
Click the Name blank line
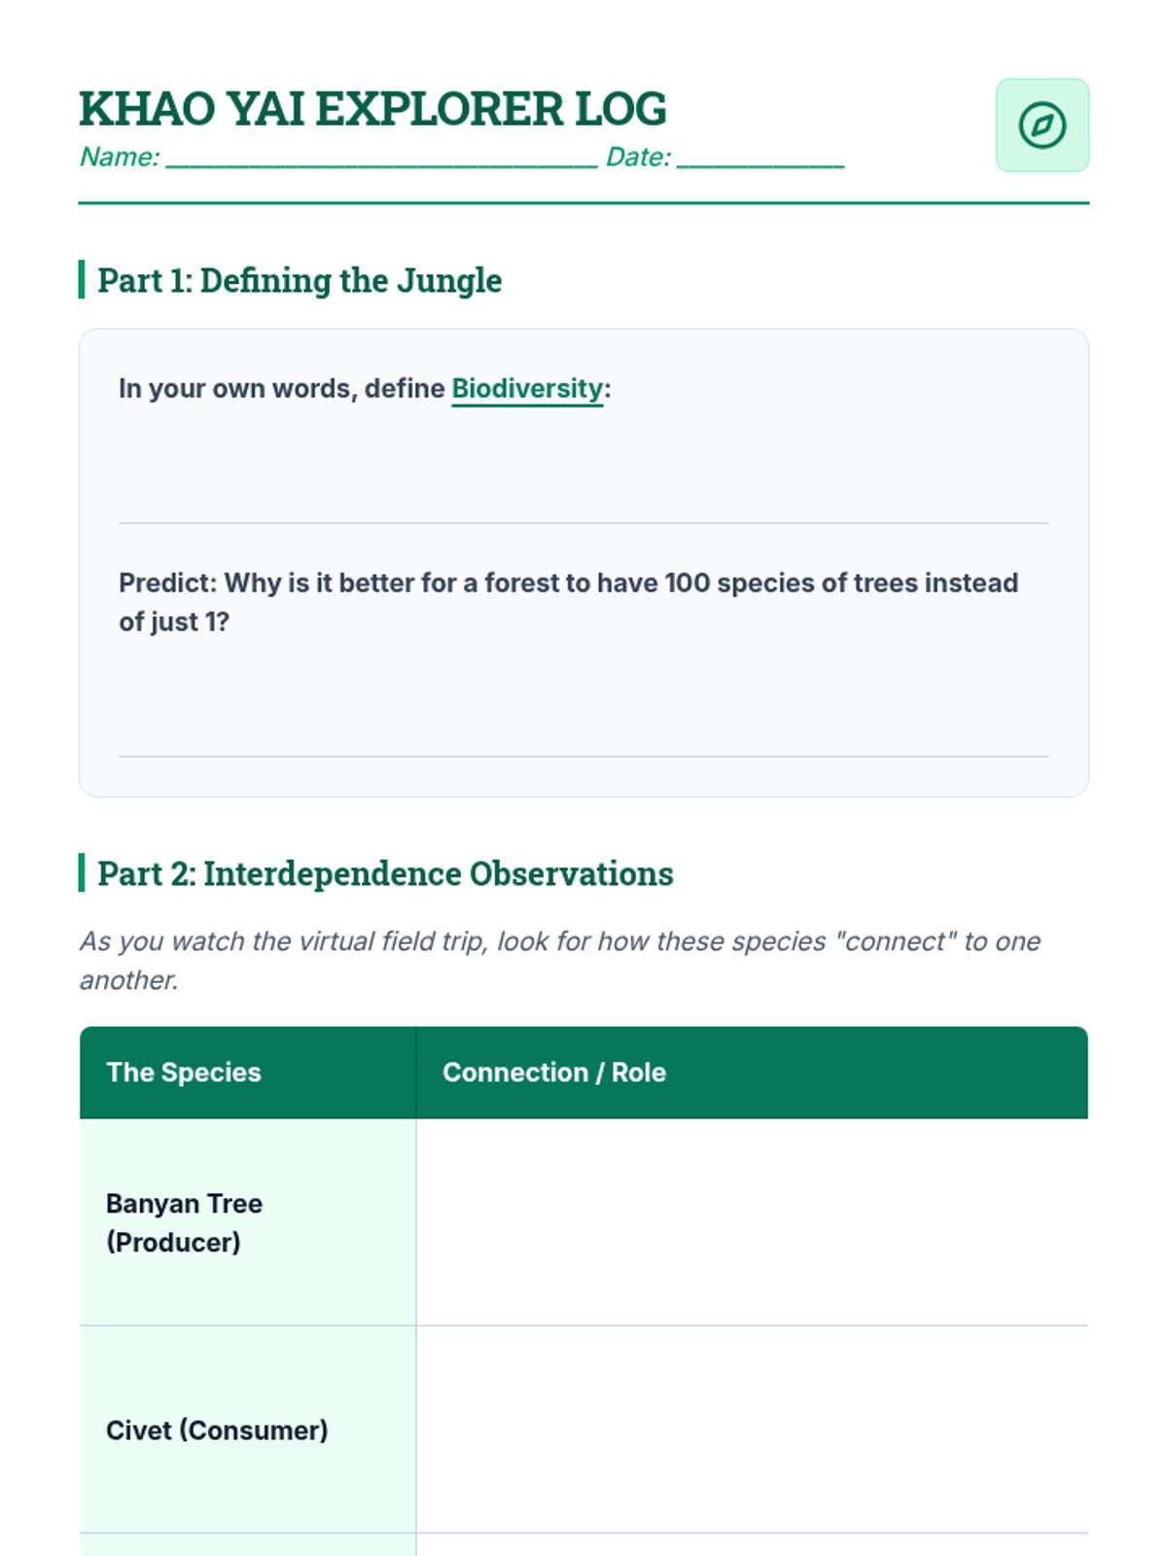point(381,158)
